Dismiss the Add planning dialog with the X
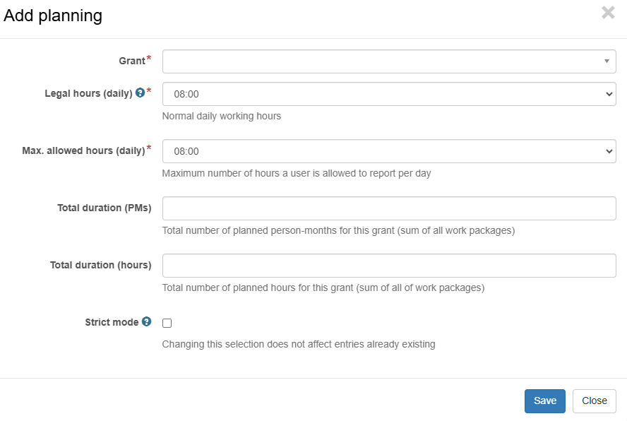Screen dimensions: 627x421 click(x=608, y=13)
